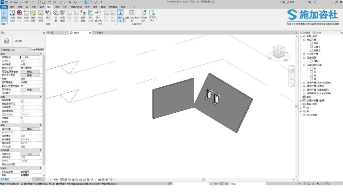Click the Decal (贴花) icon

point(48,15)
